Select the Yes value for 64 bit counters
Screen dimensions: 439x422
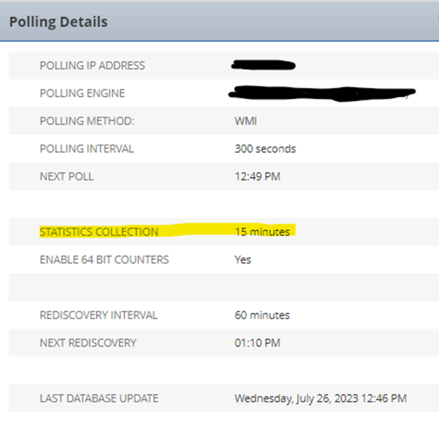pyautogui.click(x=243, y=260)
